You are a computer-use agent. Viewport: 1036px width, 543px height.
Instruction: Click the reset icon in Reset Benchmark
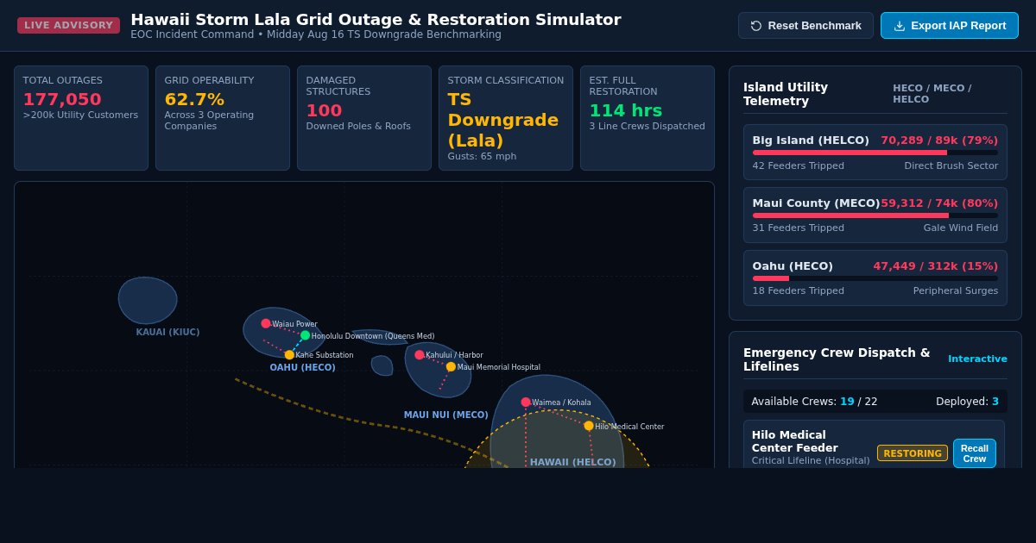coord(756,26)
